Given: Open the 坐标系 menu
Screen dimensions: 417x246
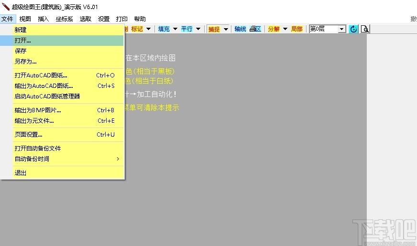Looking at the screenshot, I should pos(64,19).
